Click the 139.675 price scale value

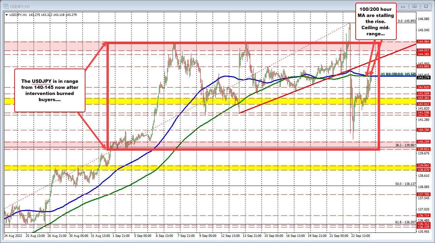coord(423,153)
